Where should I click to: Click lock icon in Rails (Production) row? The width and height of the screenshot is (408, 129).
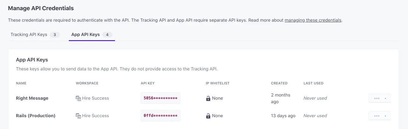coord(208,116)
